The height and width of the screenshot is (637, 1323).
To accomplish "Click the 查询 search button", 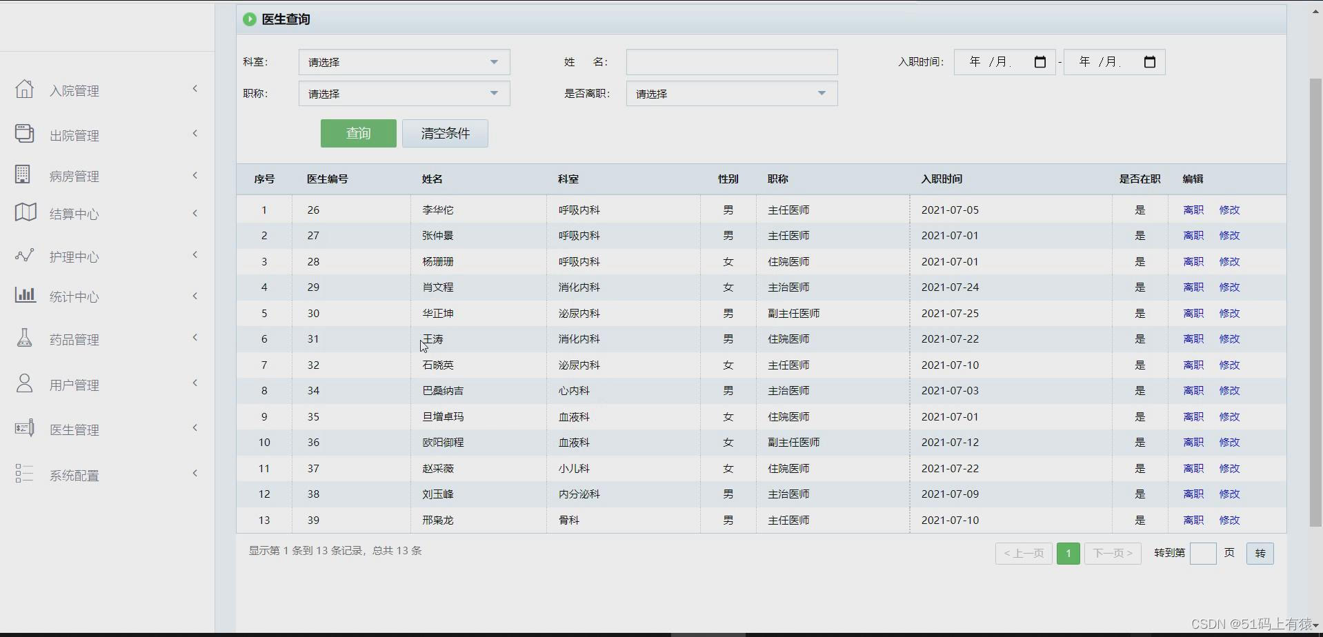I will tap(358, 133).
